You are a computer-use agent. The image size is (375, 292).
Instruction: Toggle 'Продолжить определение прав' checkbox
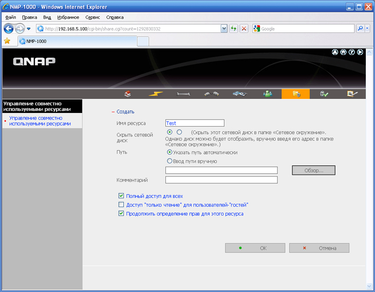coord(121,213)
